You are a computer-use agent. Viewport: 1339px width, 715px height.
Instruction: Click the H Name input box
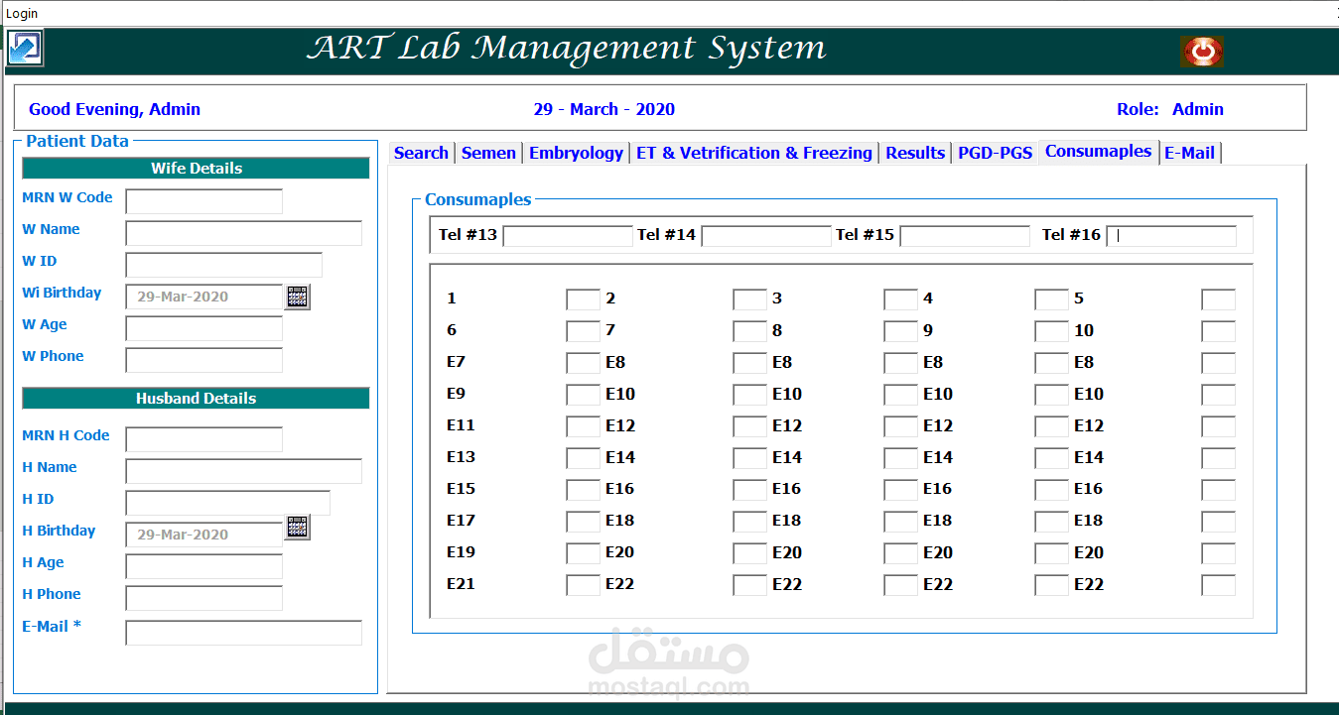244,471
